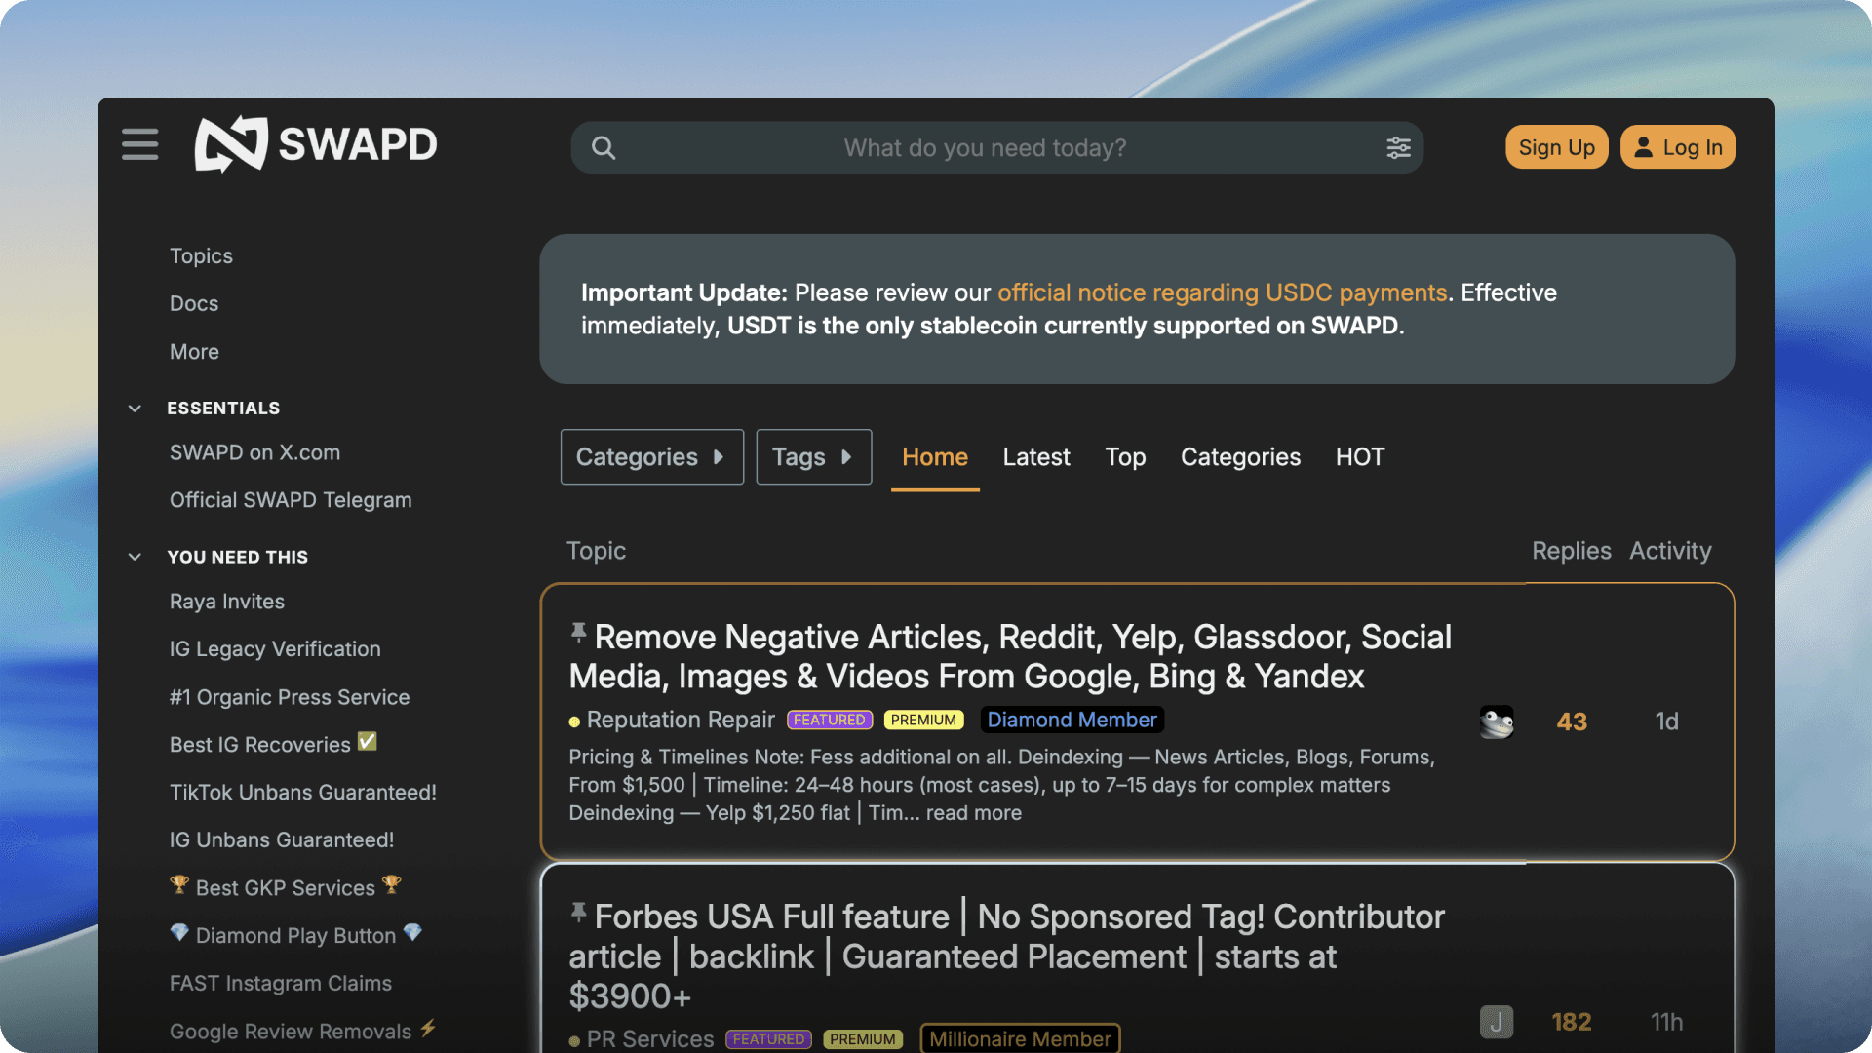Click the Sign Up button
Viewport: 1872px width, 1053px height.
point(1556,147)
